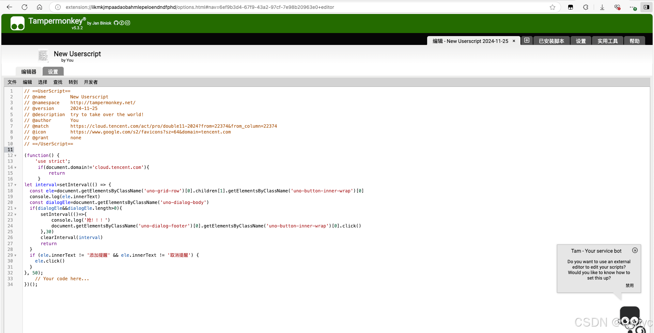Click the New Userscript title heading
The image size is (654, 333).
(x=77, y=54)
